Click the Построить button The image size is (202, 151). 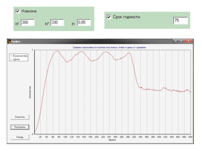click(x=20, y=127)
